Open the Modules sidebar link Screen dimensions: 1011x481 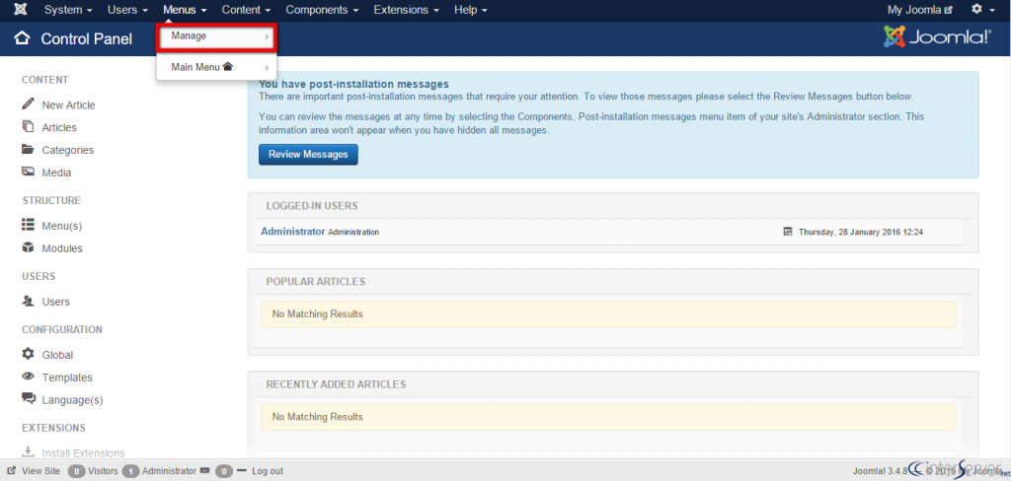tap(62, 248)
